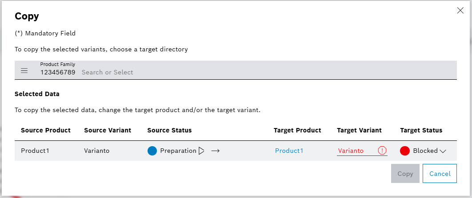The width and height of the screenshot is (472, 198).
Task: Click the red Blocked status circle
Action: click(405, 151)
